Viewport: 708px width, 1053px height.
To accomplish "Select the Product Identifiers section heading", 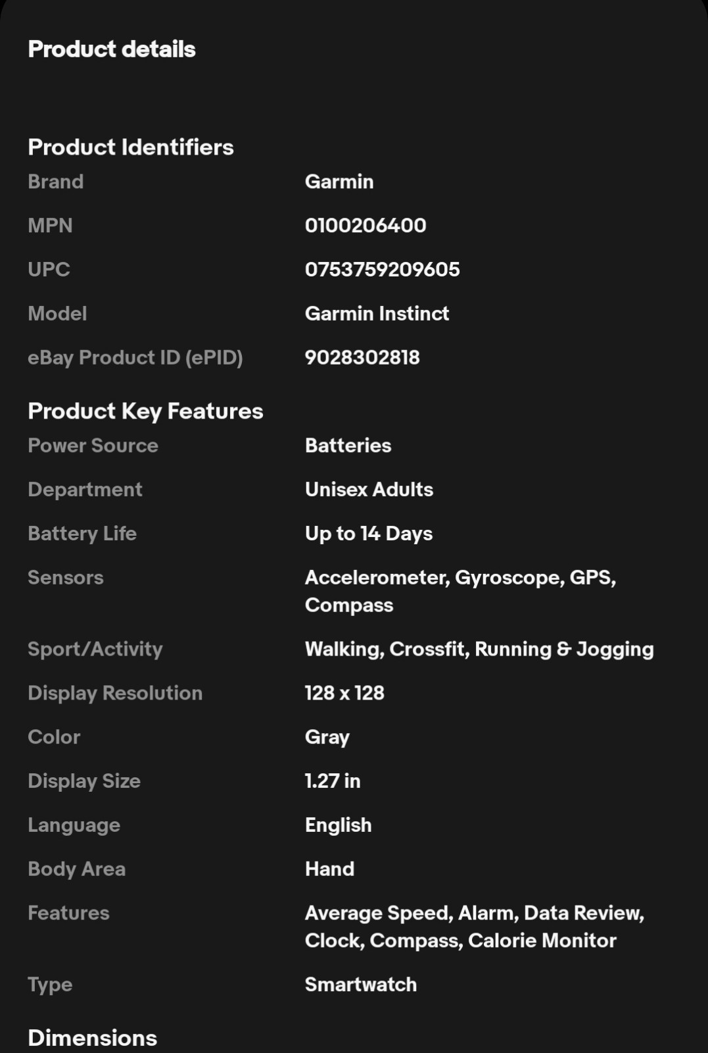I will [131, 147].
